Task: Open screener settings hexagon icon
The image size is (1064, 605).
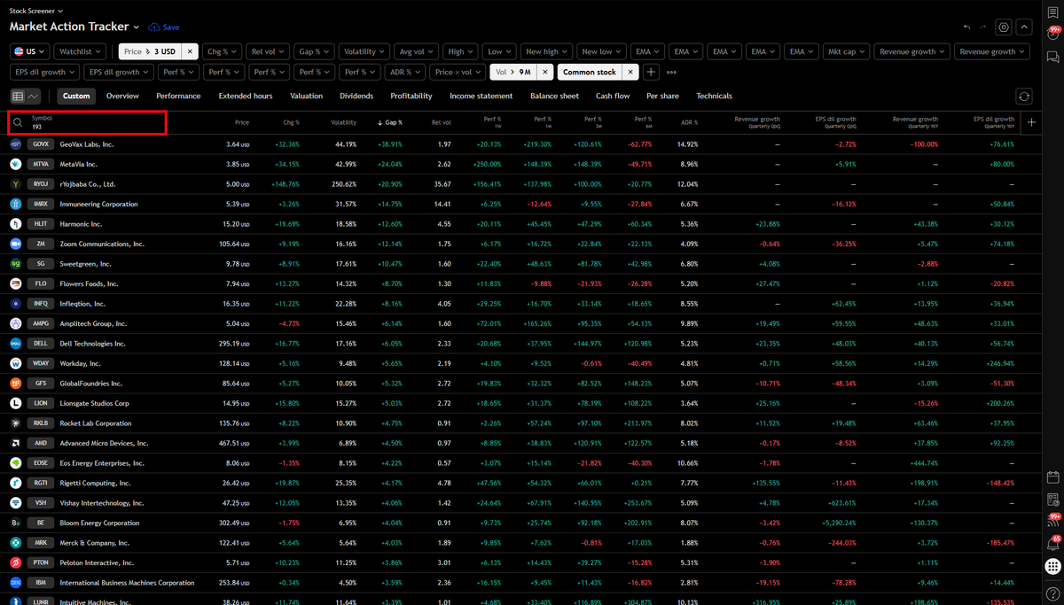Action: 1004,27
